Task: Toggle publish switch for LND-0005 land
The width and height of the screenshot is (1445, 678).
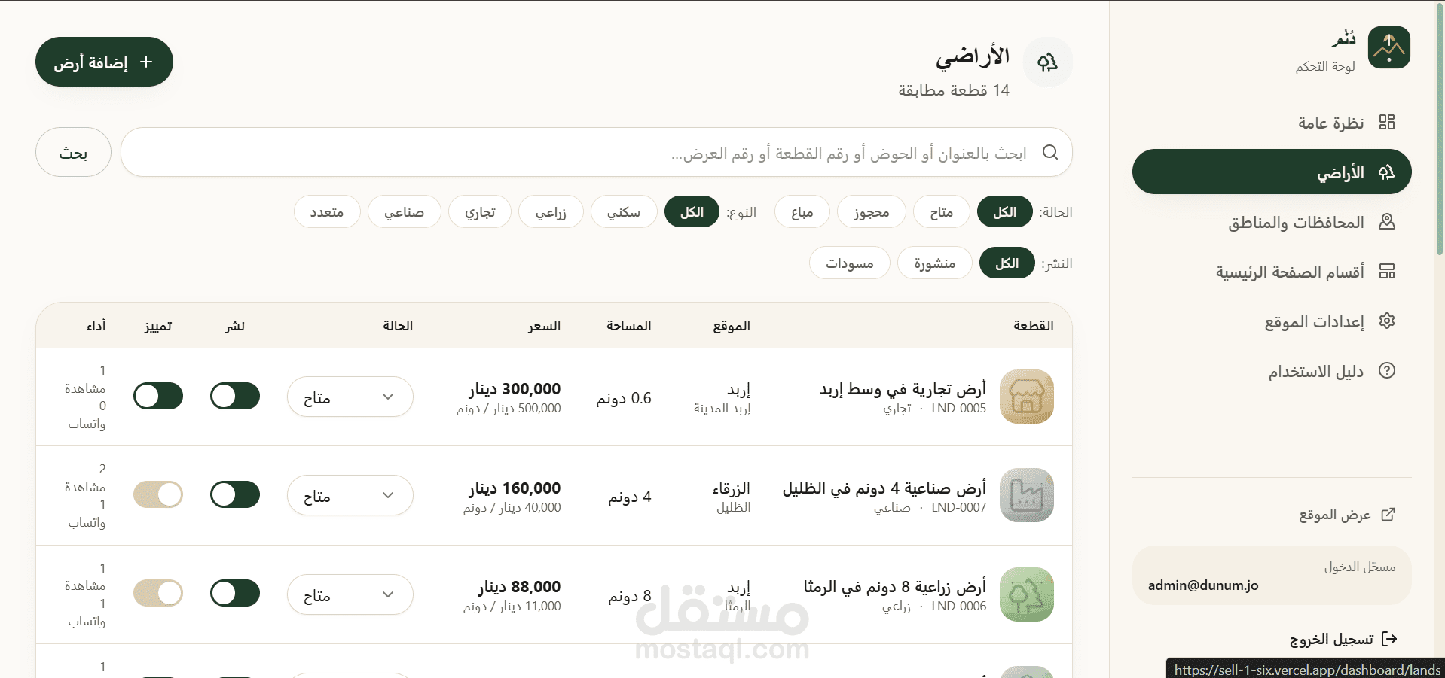Action: (x=235, y=396)
